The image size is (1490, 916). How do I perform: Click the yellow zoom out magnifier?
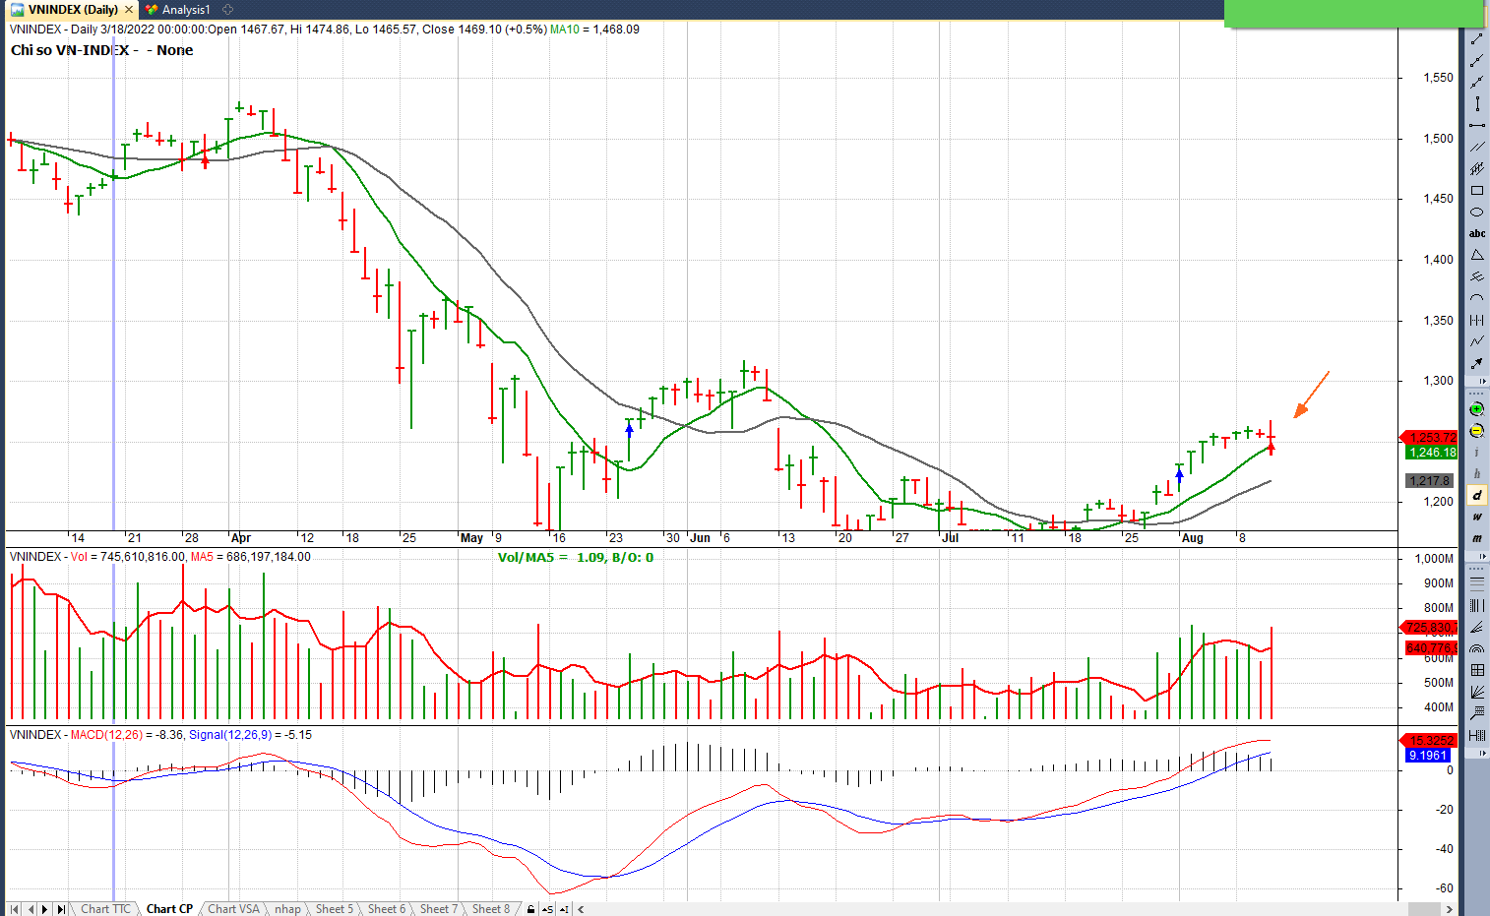coord(1477,431)
